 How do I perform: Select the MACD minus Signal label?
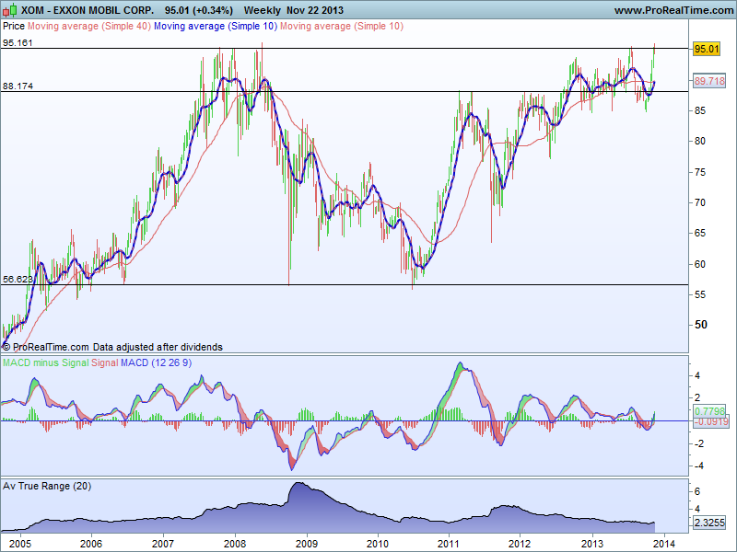click(x=45, y=362)
